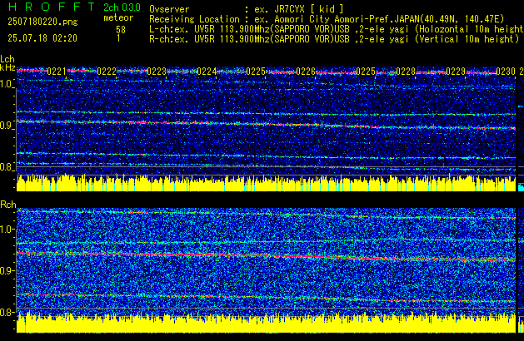Click the 0226 time marker

coord(306,72)
